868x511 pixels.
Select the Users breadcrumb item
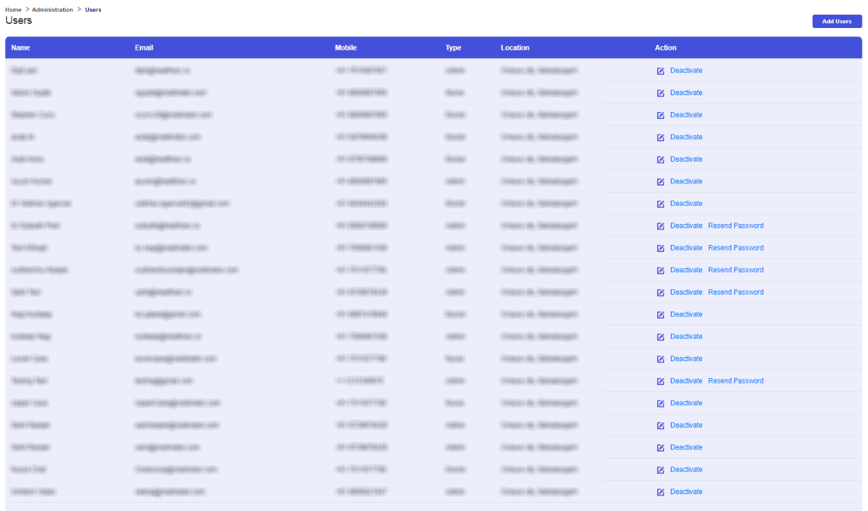pos(93,10)
